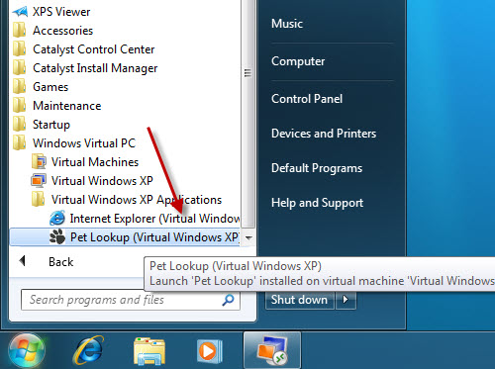495x369 pixels.
Task: Click the Games folder icon
Action: pos(19,86)
